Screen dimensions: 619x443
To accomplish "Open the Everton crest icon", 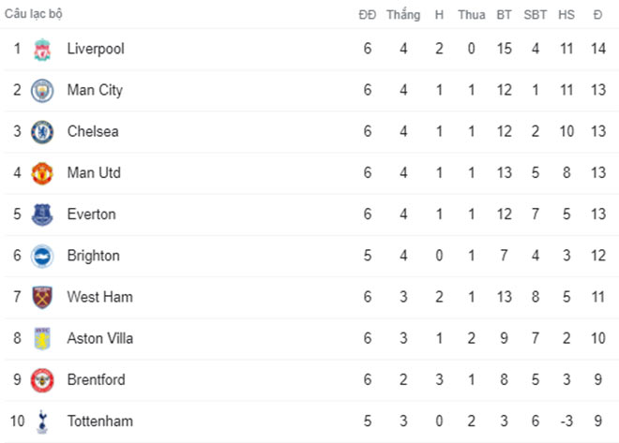I will [x=42, y=214].
